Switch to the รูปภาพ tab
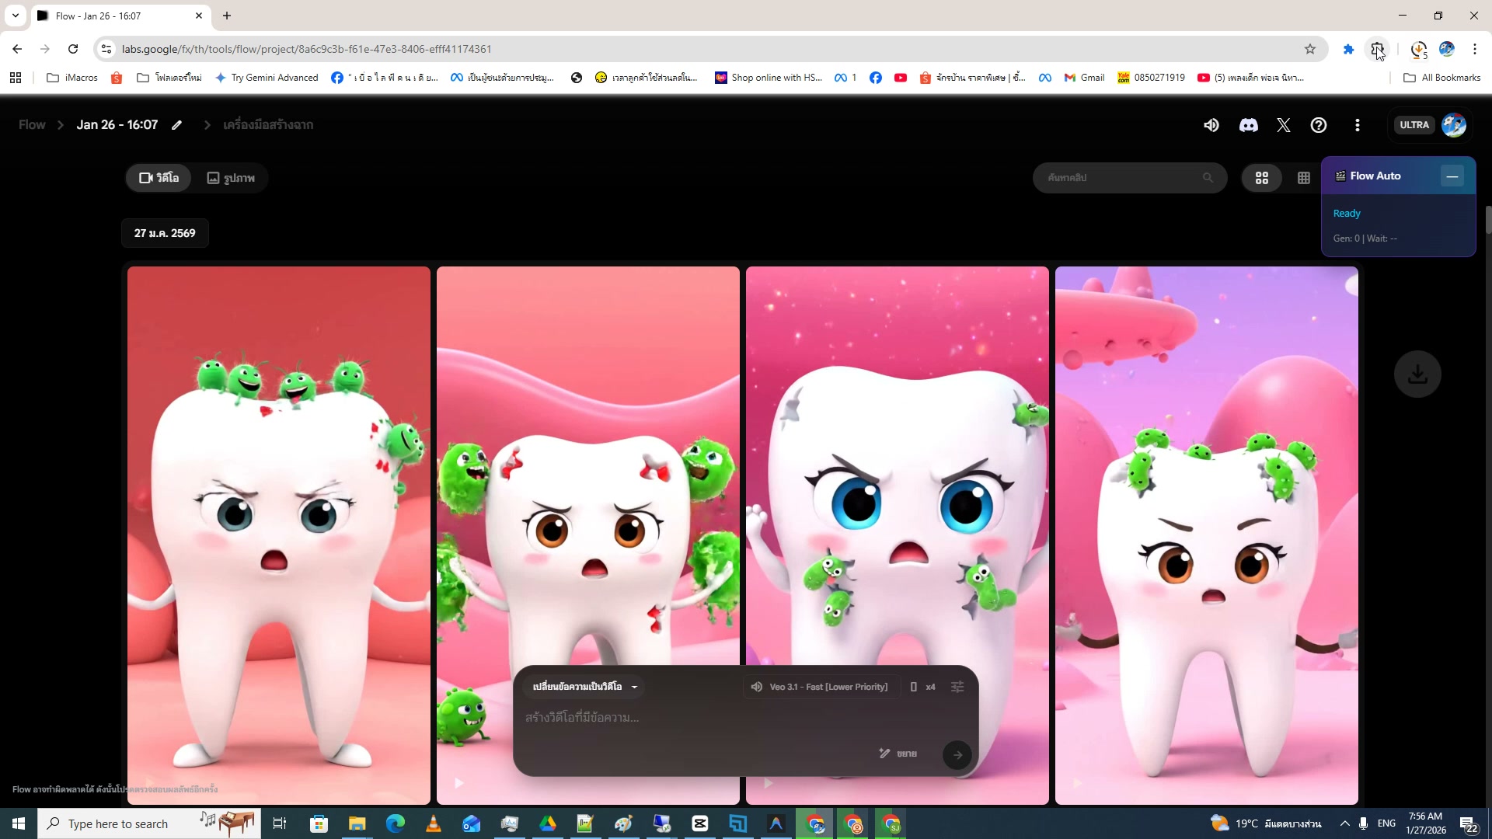The height and width of the screenshot is (839, 1492). point(231,177)
